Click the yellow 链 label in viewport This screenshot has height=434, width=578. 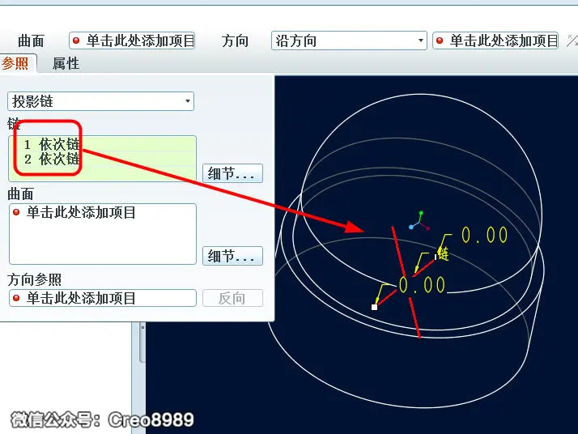[443, 254]
